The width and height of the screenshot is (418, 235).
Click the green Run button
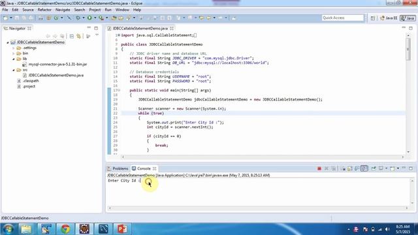(x=89, y=18)
